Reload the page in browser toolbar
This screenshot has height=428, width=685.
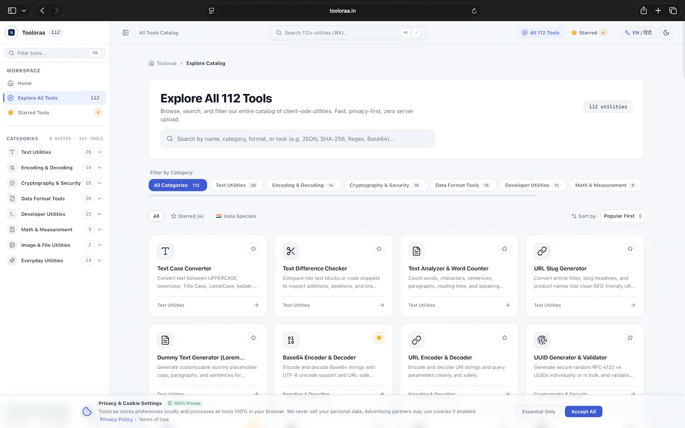(x=474, y=11)
